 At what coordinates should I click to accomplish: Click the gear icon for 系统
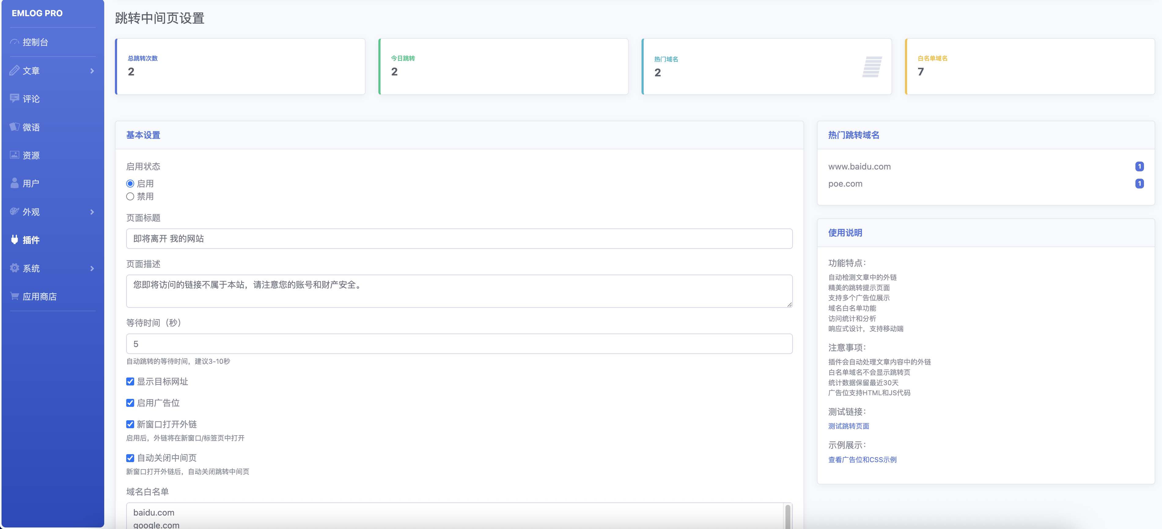coord(14,268)
